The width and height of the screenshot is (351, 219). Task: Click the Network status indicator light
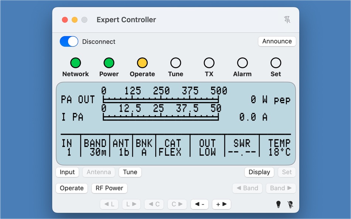click(x=75, y=62)
